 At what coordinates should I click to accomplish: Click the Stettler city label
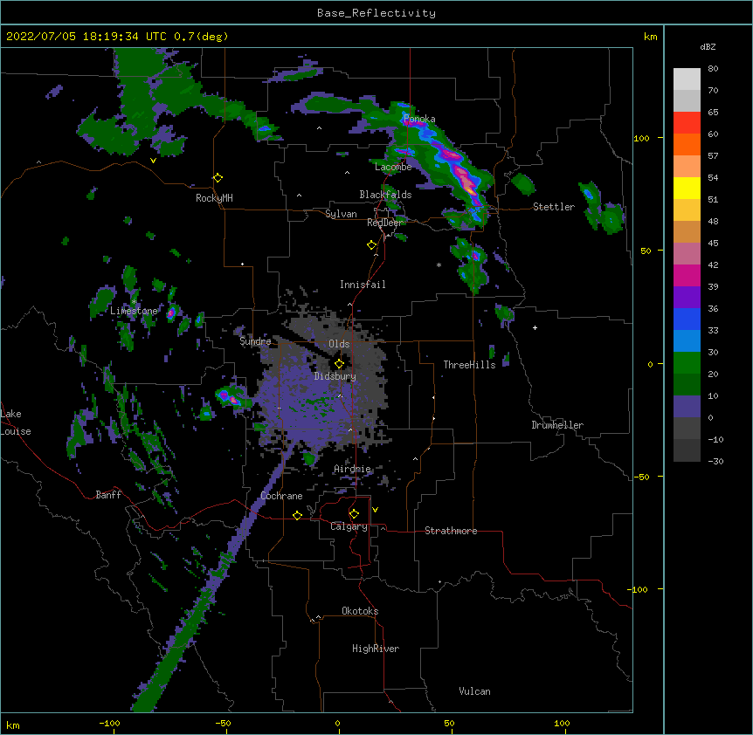(x=554, y=207)
